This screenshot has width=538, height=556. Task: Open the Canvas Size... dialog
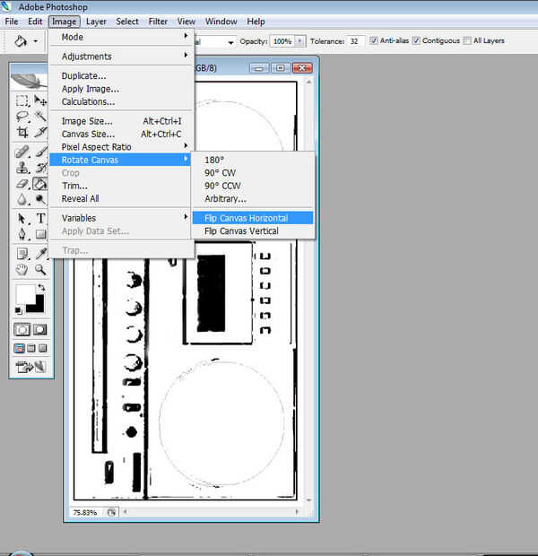pos(121,134)
